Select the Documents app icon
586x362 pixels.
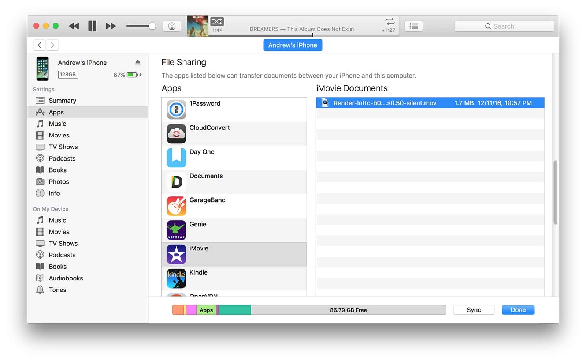click(176, 182)
